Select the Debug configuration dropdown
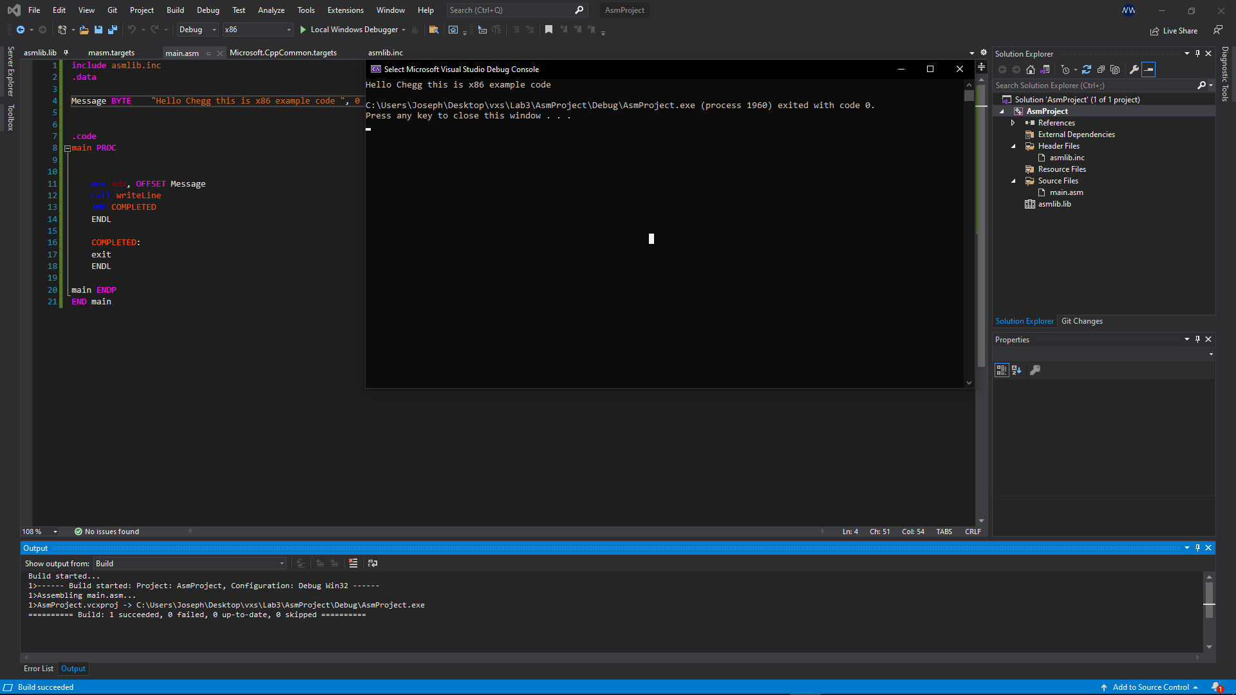The height and width of the screenshot is (695, 1236). 194,30
